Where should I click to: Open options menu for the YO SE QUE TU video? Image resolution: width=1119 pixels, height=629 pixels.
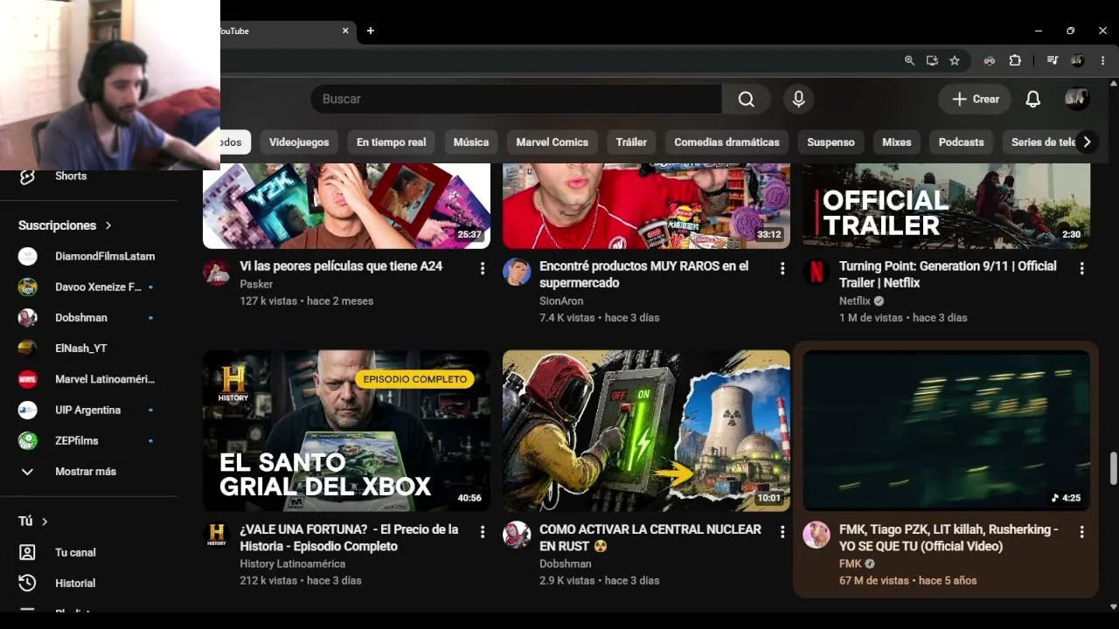[1082, 532]
